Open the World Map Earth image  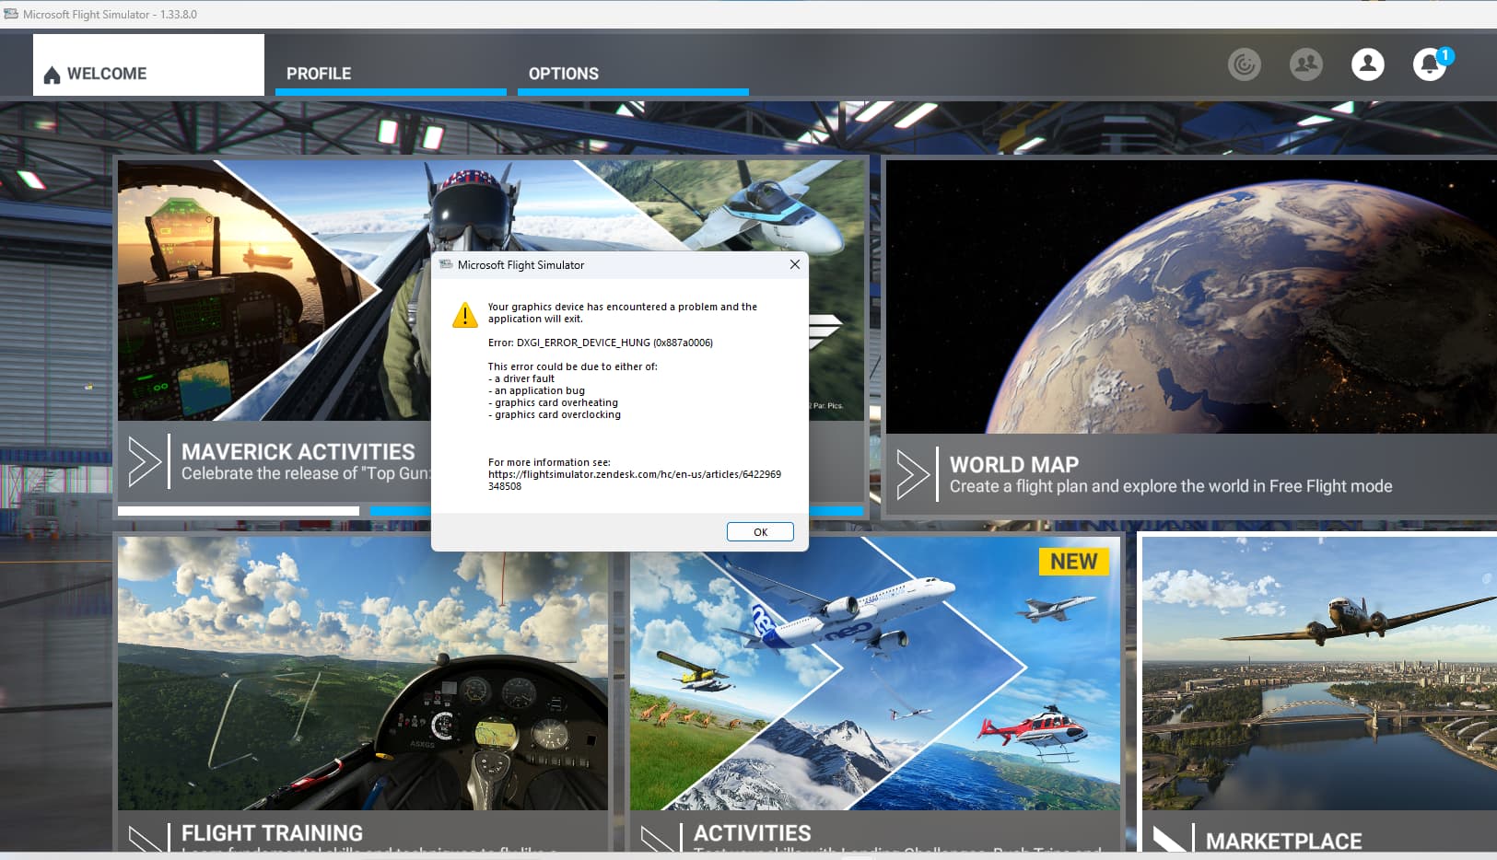[x=1190, y=296]
